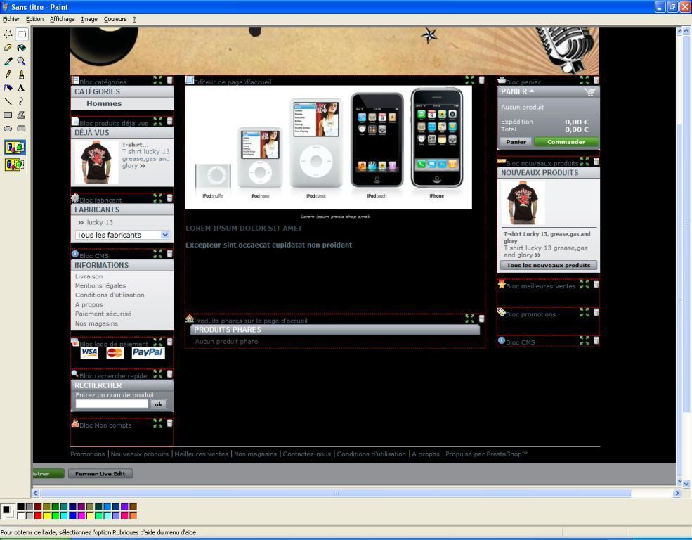Click the Contactez-nous footer link
692x540 pixels.
307,454
